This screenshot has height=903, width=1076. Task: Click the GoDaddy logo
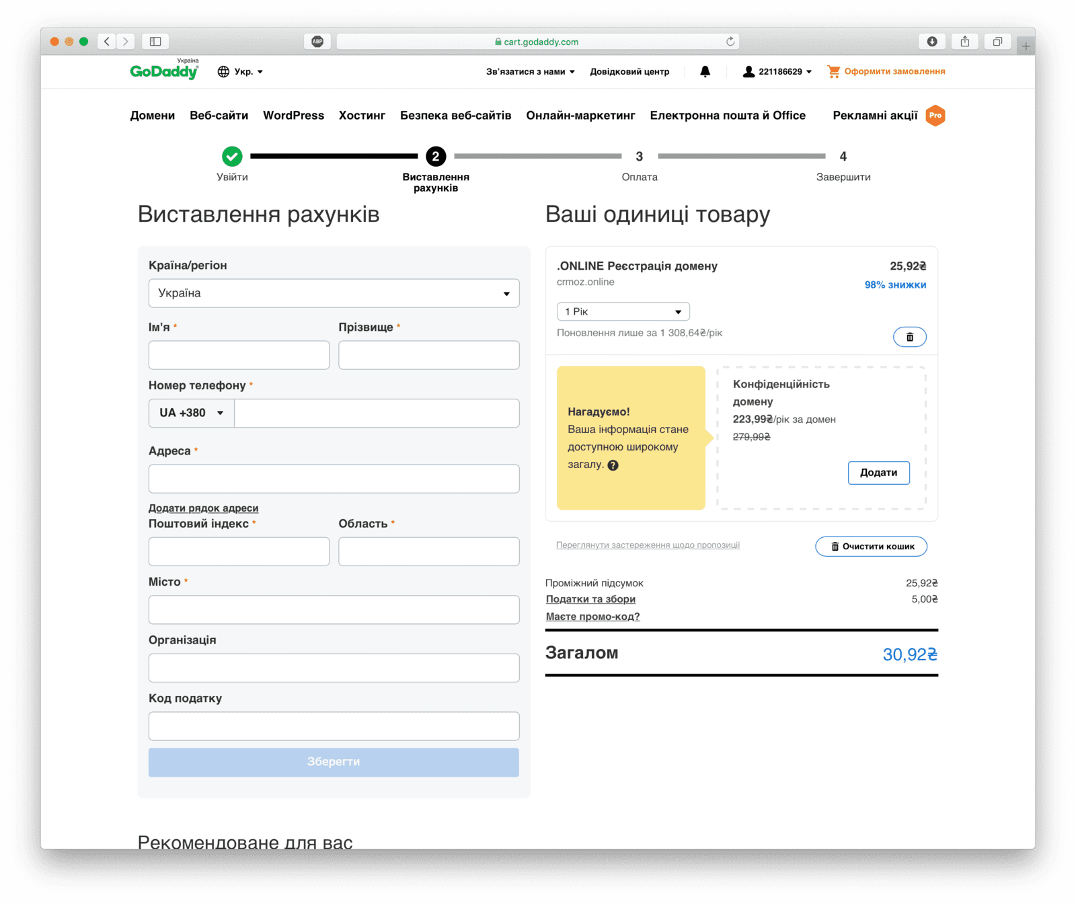[164, 71]
